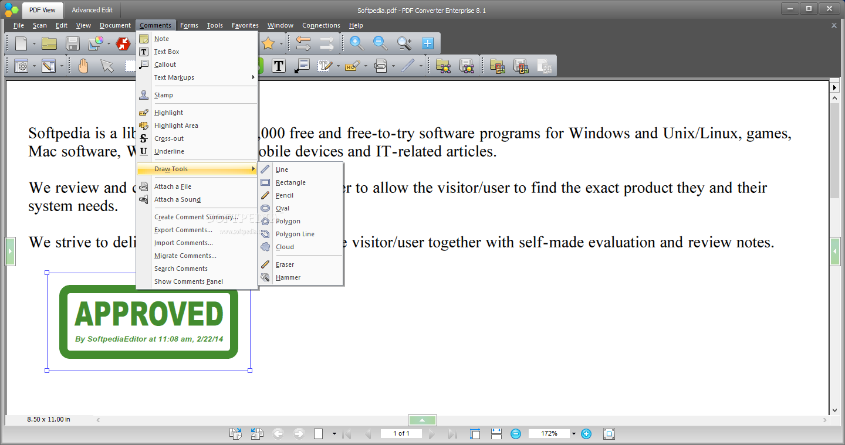Screen dimensions: 845x445
Task: Select the Hand tool icon
Action: 83,66
